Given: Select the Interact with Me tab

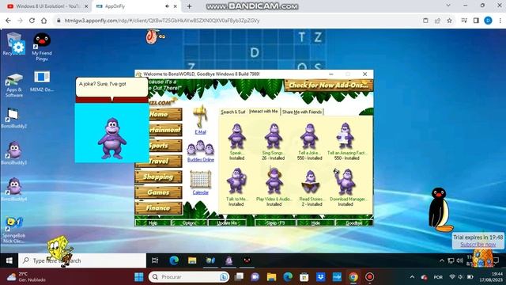Looking at the screenshot, I should pyautogui.click(x=263, y=111).
